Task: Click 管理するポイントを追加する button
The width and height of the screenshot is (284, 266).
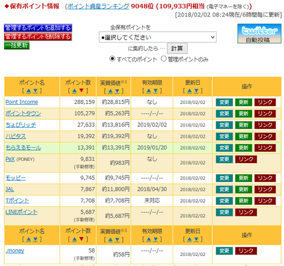Action: point(38,28)
